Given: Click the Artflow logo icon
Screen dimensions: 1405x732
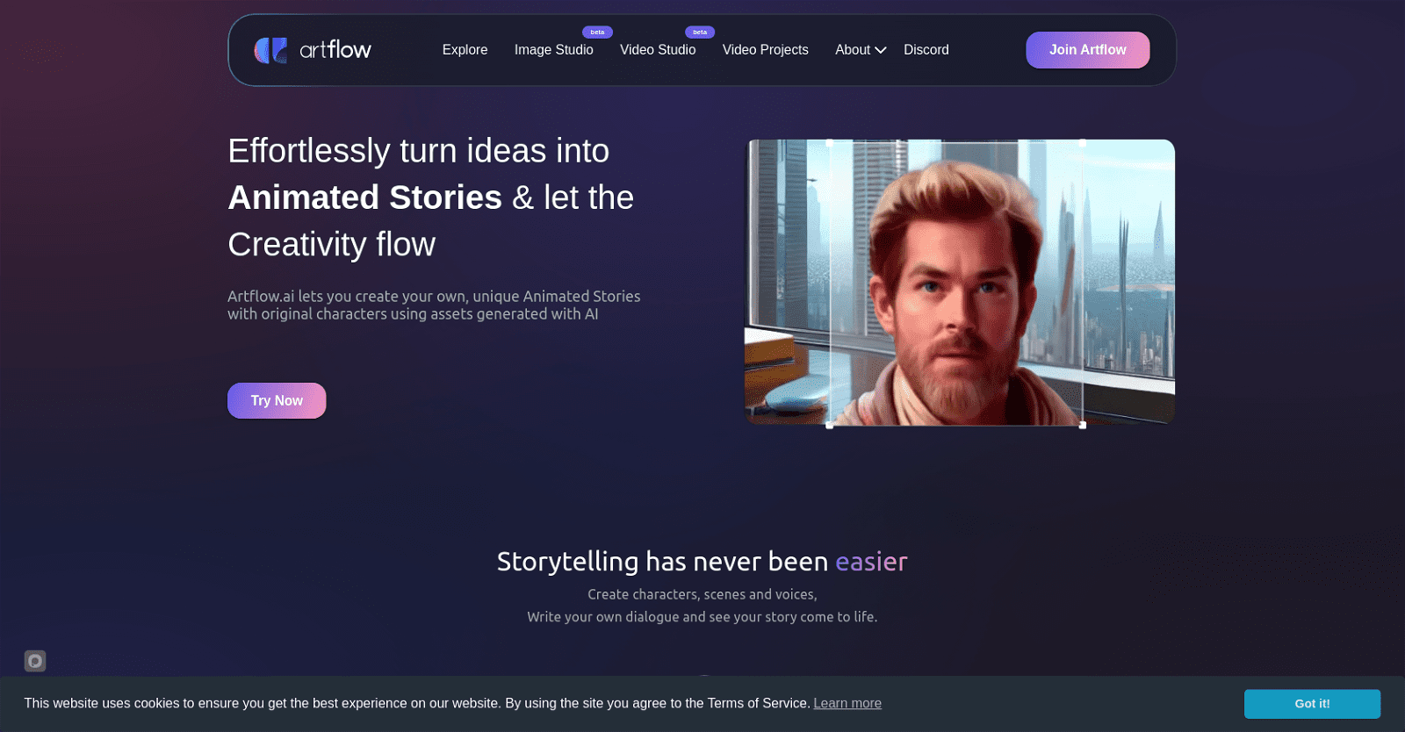Looking at the screenshot, I should (x=270, y=50).
